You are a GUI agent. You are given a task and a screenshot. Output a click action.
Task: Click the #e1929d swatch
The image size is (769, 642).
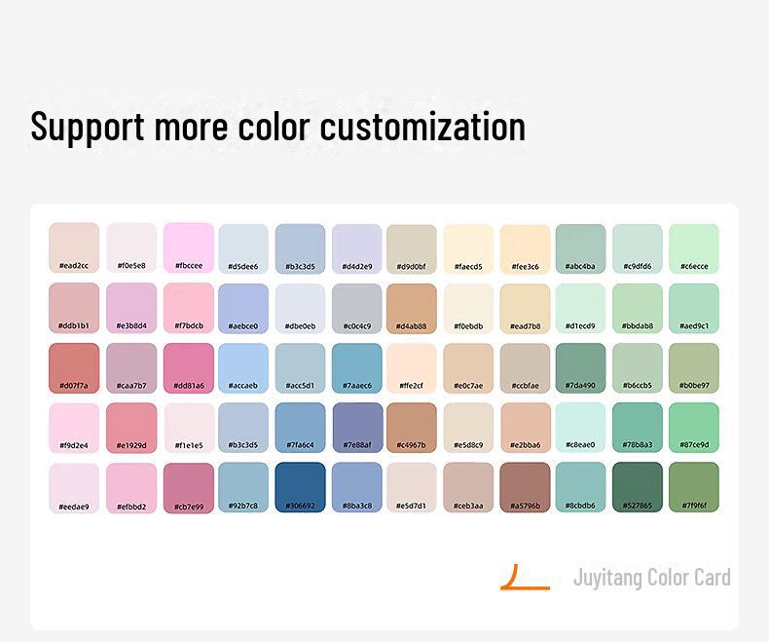131,428
